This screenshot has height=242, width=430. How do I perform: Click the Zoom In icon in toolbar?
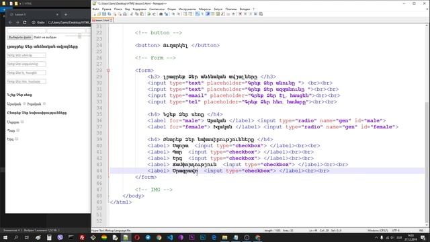point(173,13)
